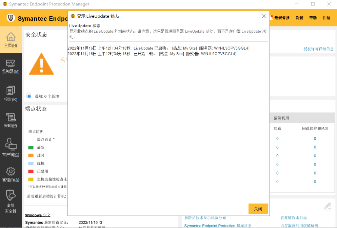
Task: Click the 端点总计 label
Action: tap(46, 139)
